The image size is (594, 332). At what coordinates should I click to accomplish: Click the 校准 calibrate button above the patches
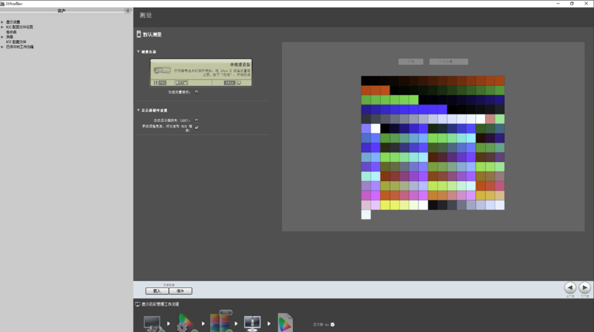411,62
